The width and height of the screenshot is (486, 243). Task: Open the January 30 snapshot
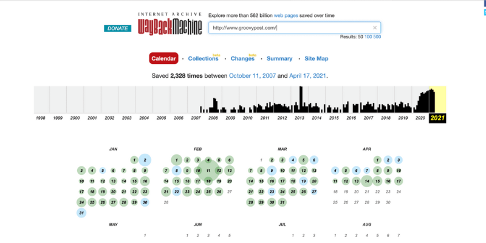click(x=145, y=202)
